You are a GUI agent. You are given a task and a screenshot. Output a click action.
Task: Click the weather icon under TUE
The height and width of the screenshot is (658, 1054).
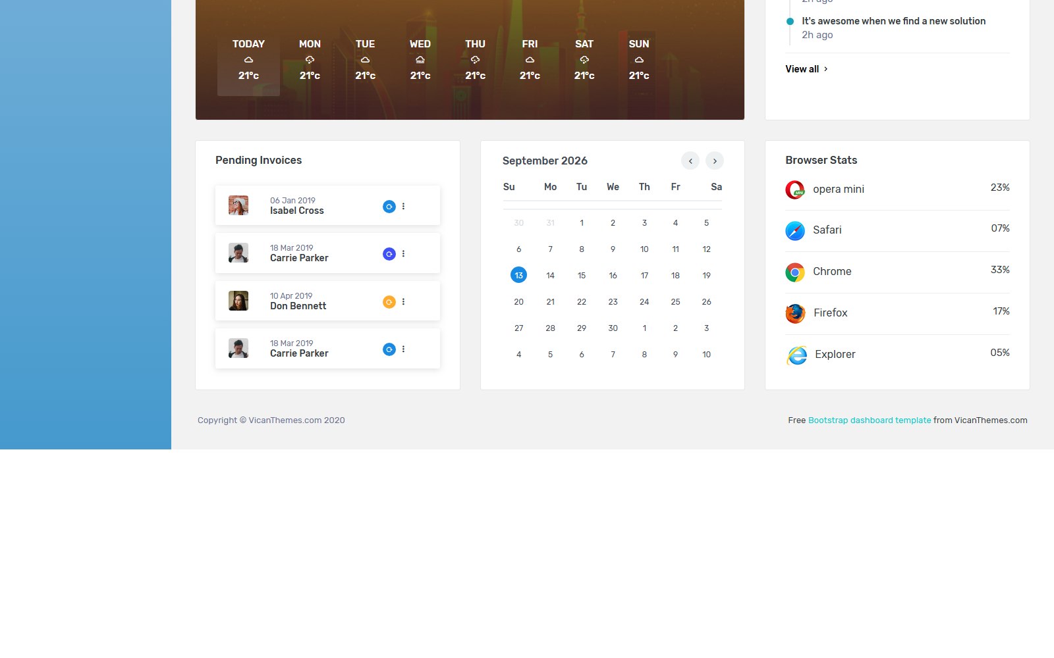(365, 60)
